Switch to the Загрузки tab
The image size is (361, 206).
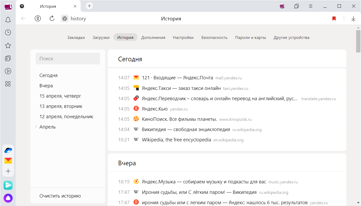tap(101, 38)
